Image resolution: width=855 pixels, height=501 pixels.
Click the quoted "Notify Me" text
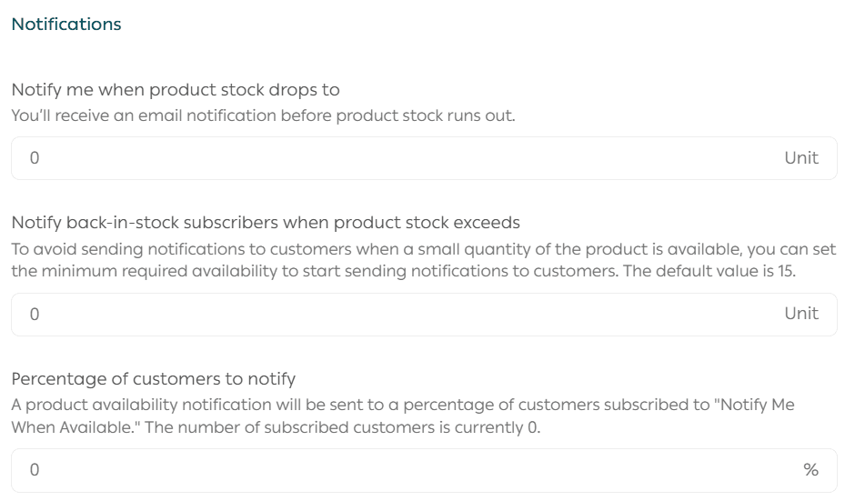pos(757,404)
